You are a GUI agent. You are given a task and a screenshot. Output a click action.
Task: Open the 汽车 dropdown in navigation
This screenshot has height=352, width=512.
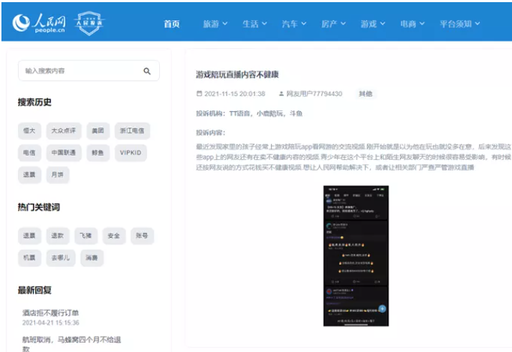[x=294, y=24]
